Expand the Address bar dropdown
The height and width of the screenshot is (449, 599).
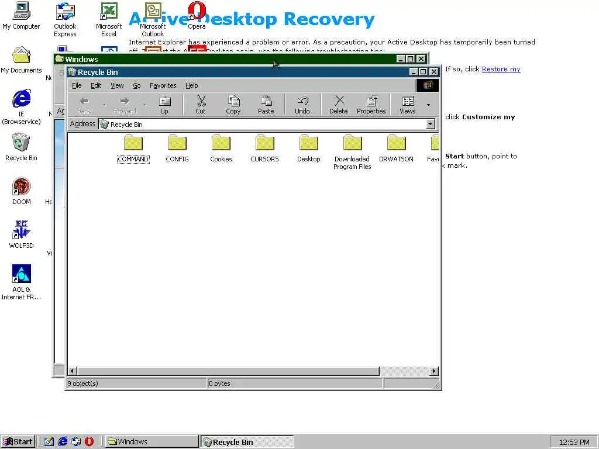click(x=431, y=124)
